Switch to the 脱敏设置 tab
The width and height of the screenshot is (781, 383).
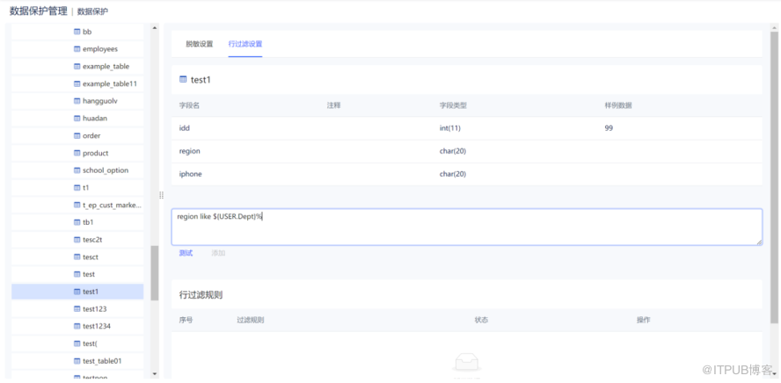[200, 44]
